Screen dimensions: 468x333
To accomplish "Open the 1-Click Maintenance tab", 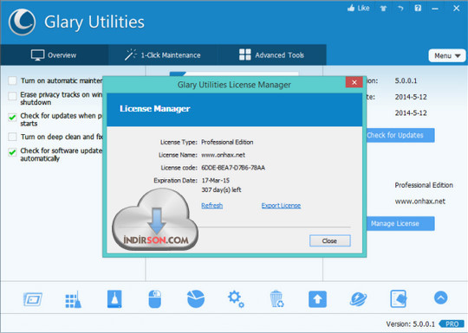I will [x=163, y=55].
